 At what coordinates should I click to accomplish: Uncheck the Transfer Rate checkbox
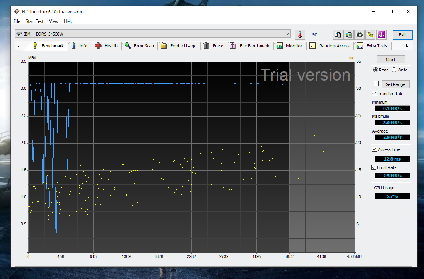point(374,94)
